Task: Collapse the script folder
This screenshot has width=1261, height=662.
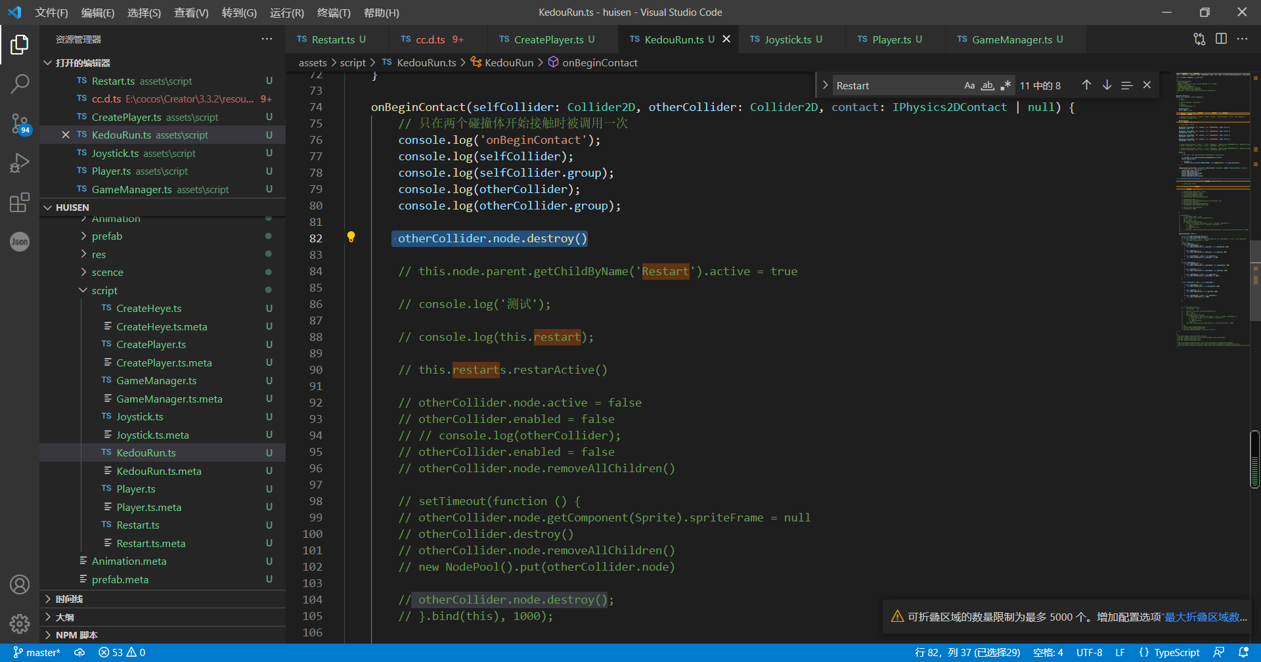Action: click(104, 290)
